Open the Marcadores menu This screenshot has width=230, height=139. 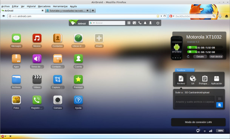(44, 6)
